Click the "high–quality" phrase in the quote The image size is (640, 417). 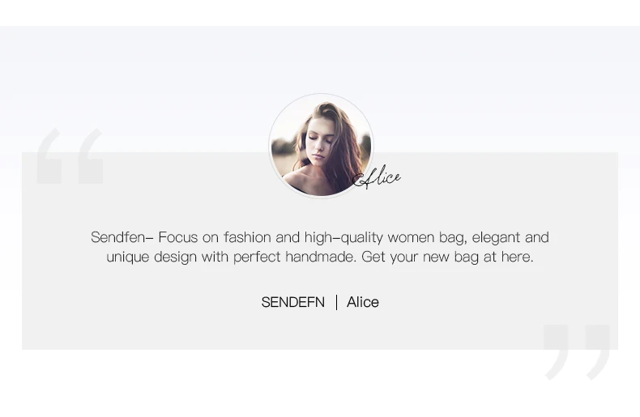343,238
